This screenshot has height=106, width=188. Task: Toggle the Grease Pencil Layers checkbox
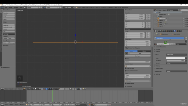pyautogui.click(x=127, y=48)
